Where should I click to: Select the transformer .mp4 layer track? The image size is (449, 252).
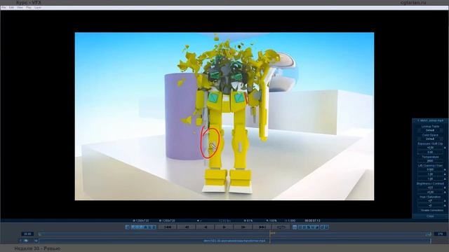click(235, 241)
